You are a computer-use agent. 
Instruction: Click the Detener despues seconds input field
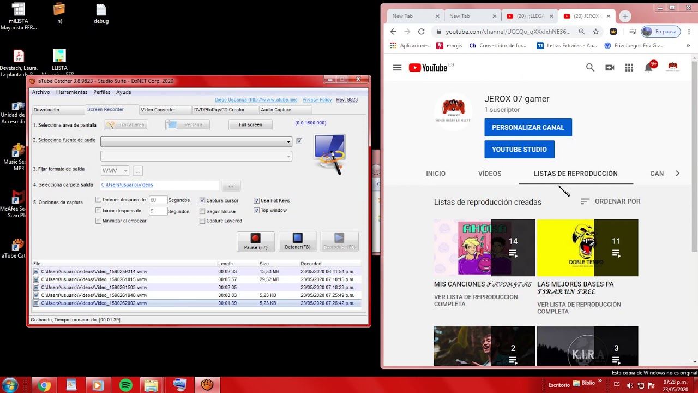158,200
